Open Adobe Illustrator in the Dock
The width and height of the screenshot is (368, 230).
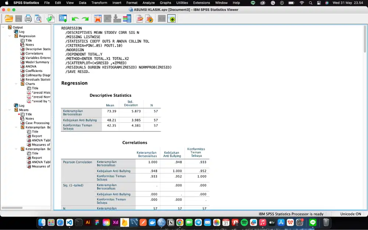(88, 222)
